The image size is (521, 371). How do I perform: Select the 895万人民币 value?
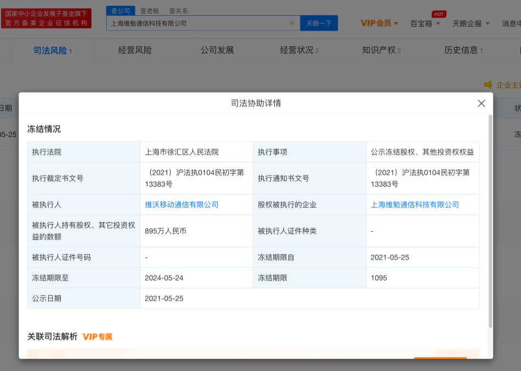coord(166,231)
